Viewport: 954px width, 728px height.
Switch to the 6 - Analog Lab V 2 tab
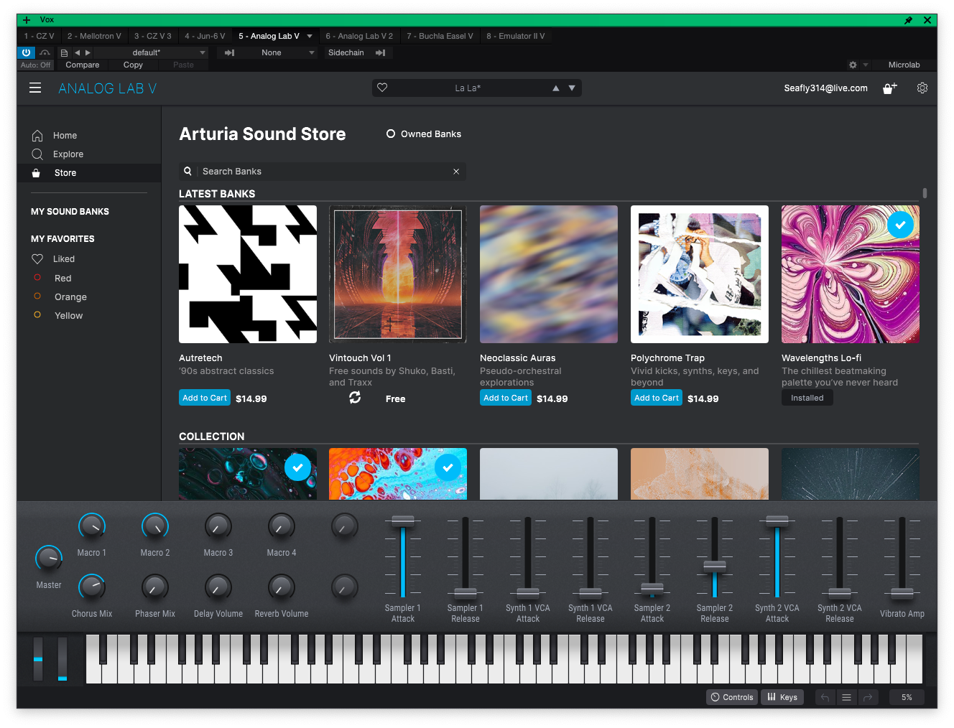tap(359, 36)
